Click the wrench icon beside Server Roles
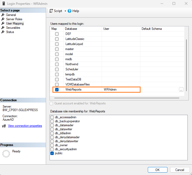The width and height of the screenshot is (192, 175). 3,19
